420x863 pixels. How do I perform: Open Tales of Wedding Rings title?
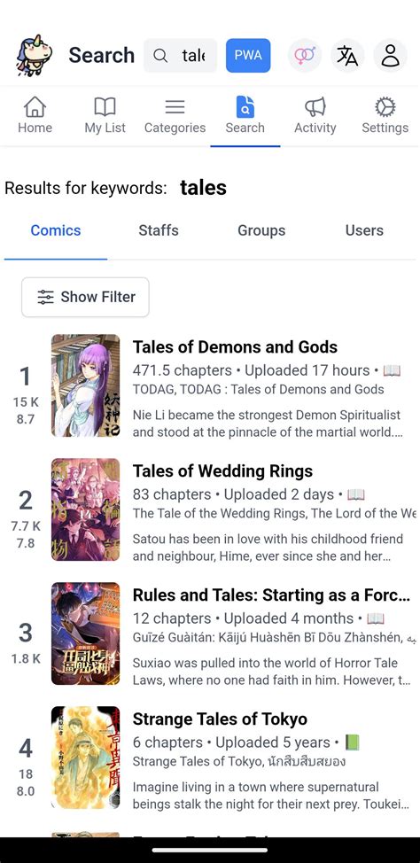click(x=222, y=471)
